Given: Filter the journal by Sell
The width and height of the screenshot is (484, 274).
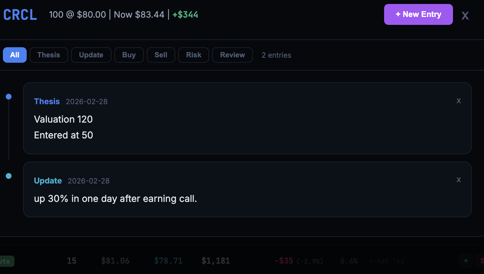Looking at the screenshot, I should [161, 55].
